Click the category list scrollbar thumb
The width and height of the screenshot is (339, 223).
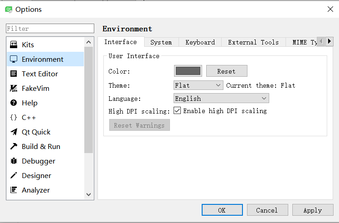pos(88,99)
